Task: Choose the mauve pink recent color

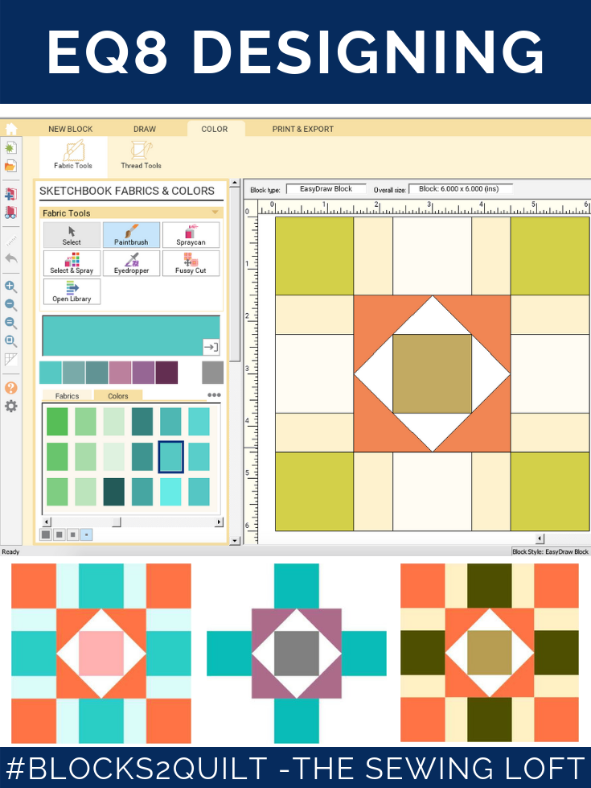Action: tap(120, 373)
